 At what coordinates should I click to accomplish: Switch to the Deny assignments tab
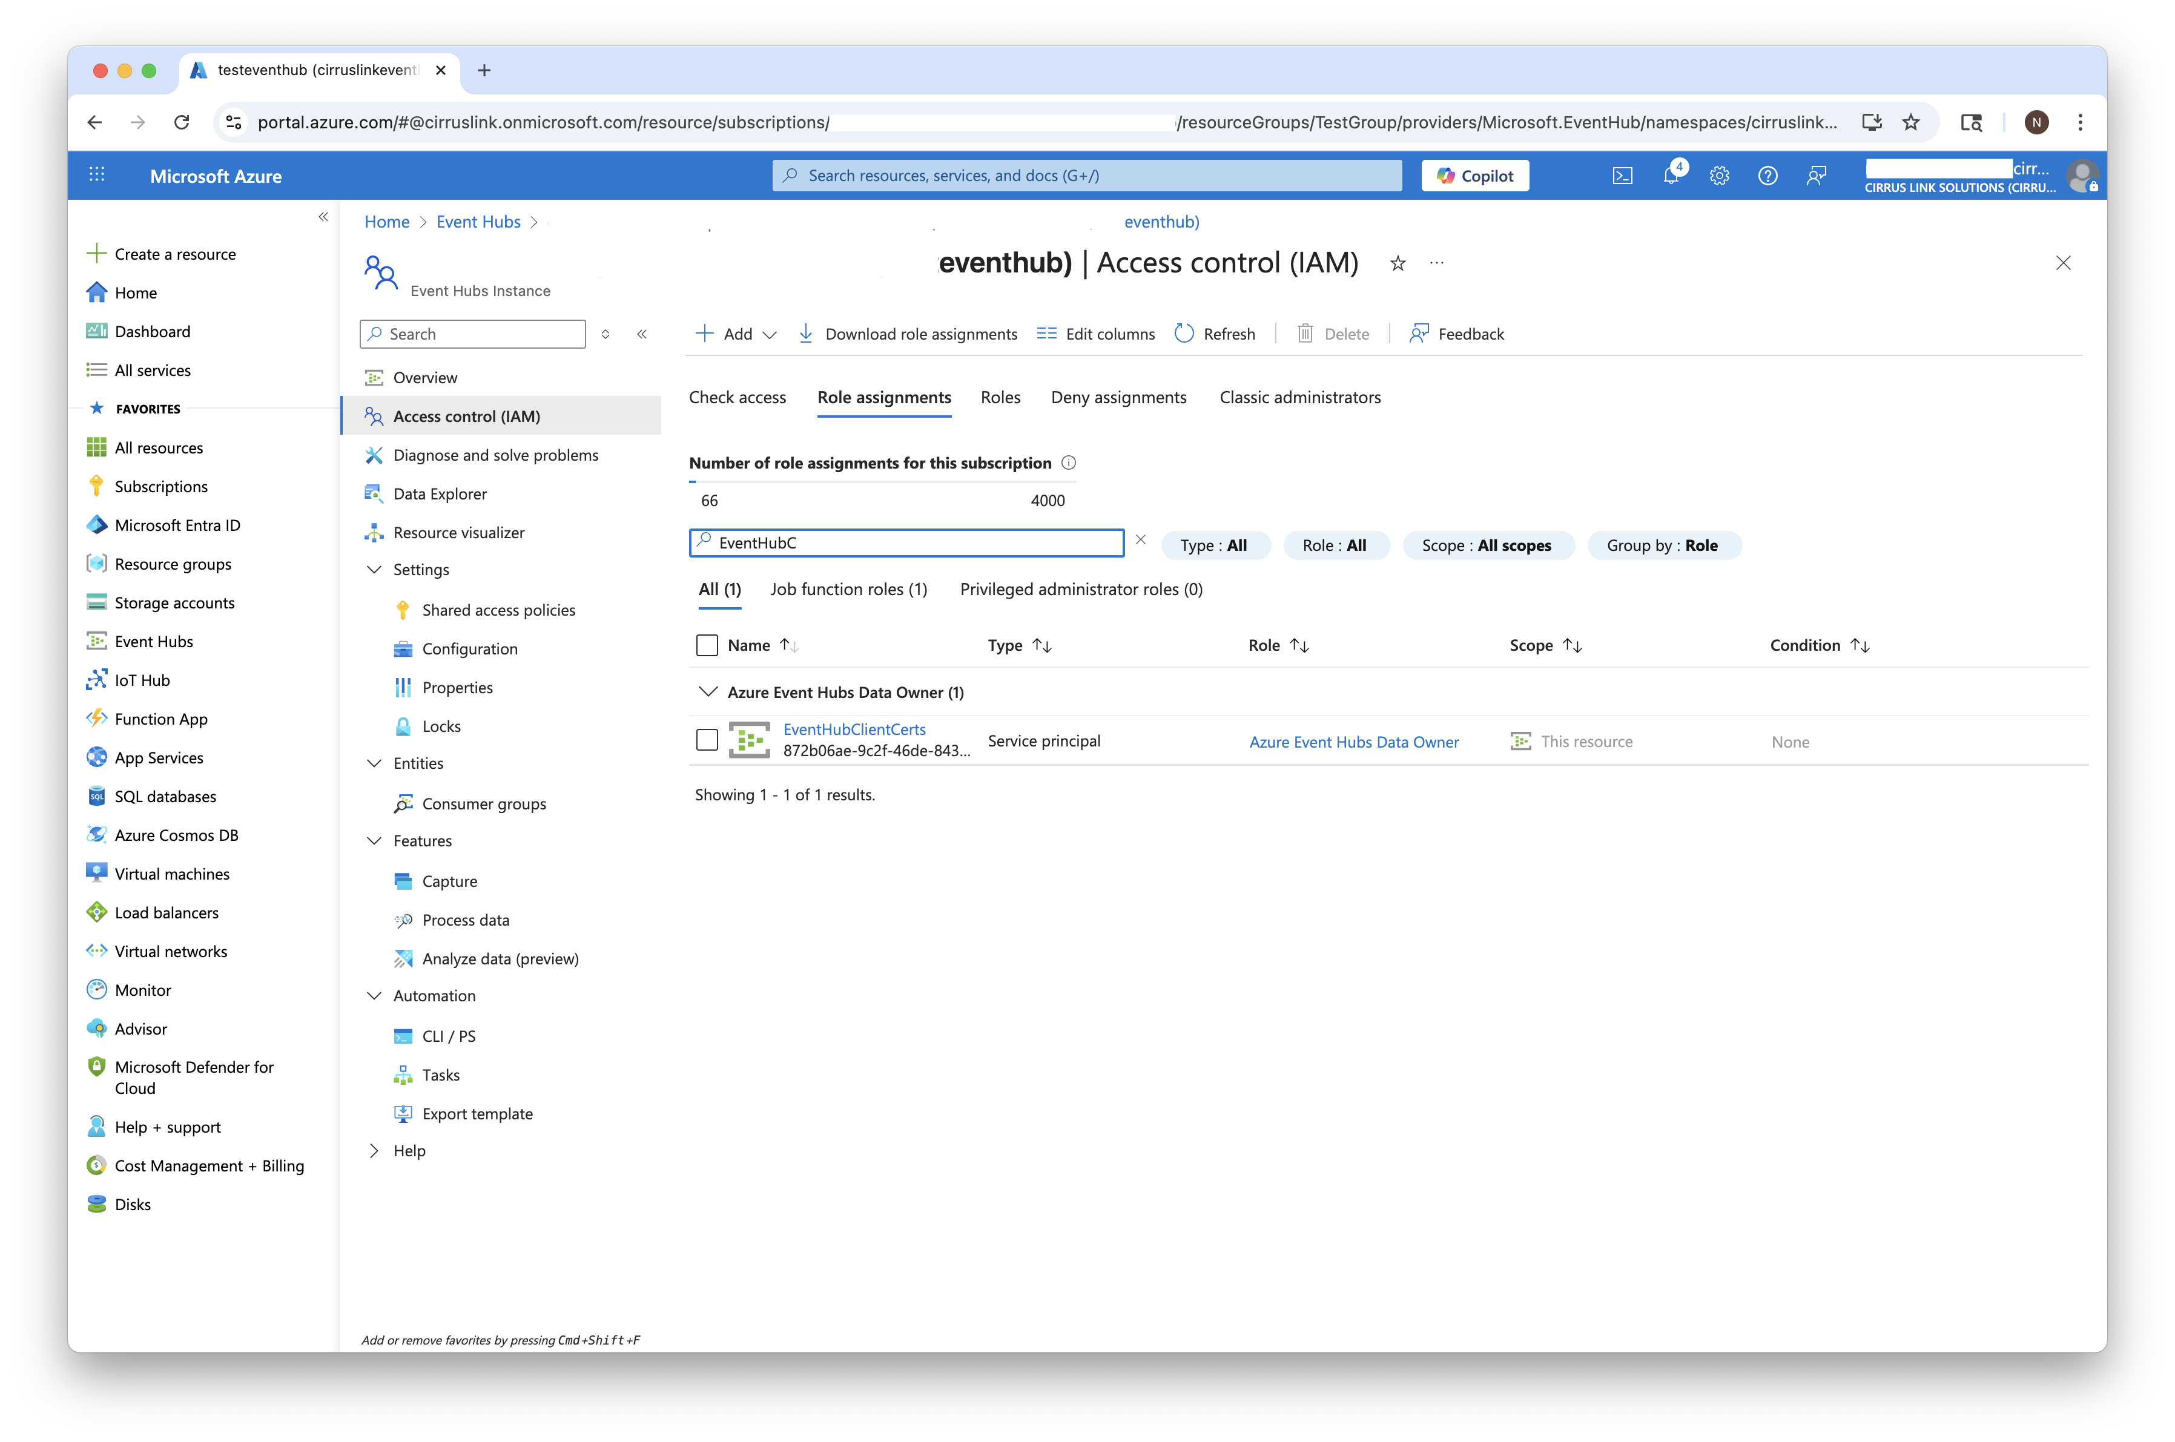pos(1118,397)
